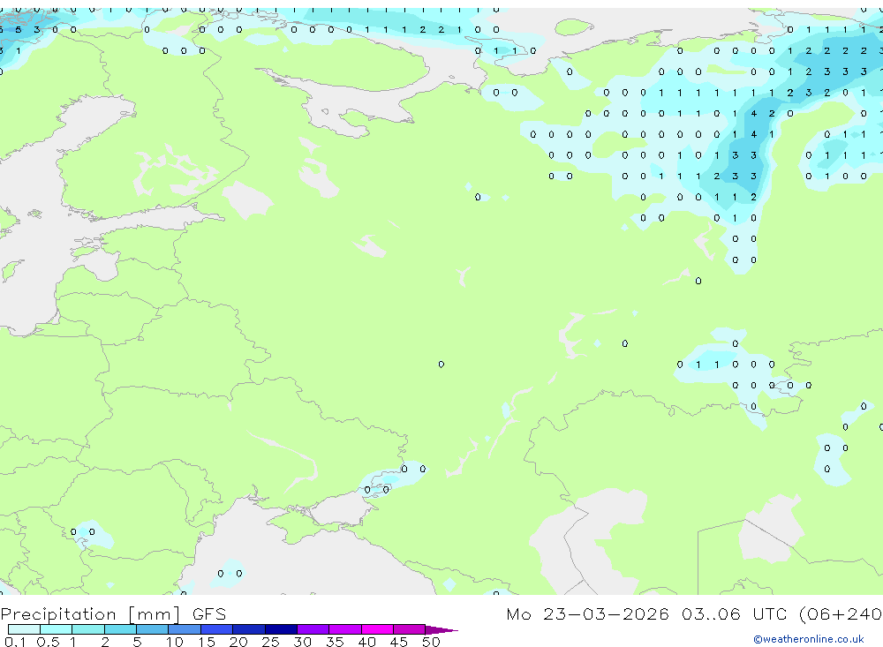883x647 pixels.
Task: Select the 1–2 mm legend color swatch
Action: 88,629
